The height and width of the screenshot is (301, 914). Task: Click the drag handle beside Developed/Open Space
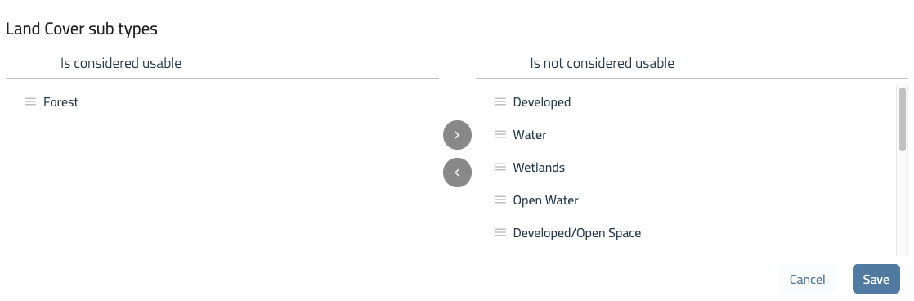pos(500,233)
